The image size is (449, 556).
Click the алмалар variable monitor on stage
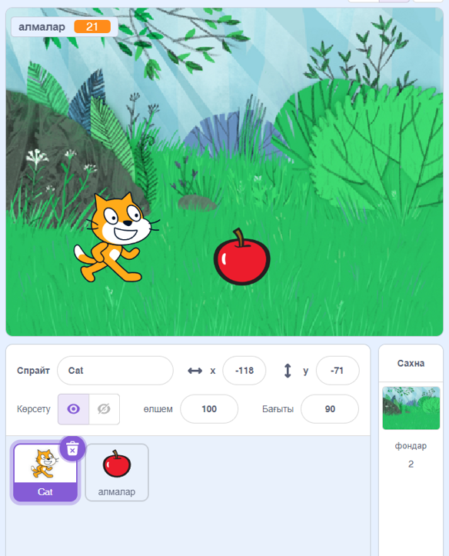pos(65,27)
